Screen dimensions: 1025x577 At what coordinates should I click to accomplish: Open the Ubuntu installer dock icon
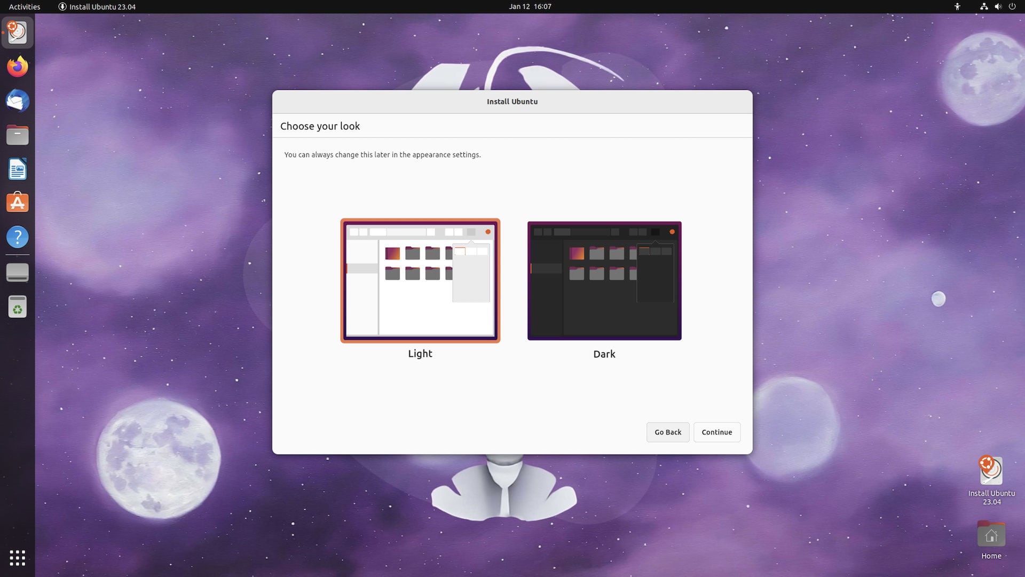coord(18,33)
